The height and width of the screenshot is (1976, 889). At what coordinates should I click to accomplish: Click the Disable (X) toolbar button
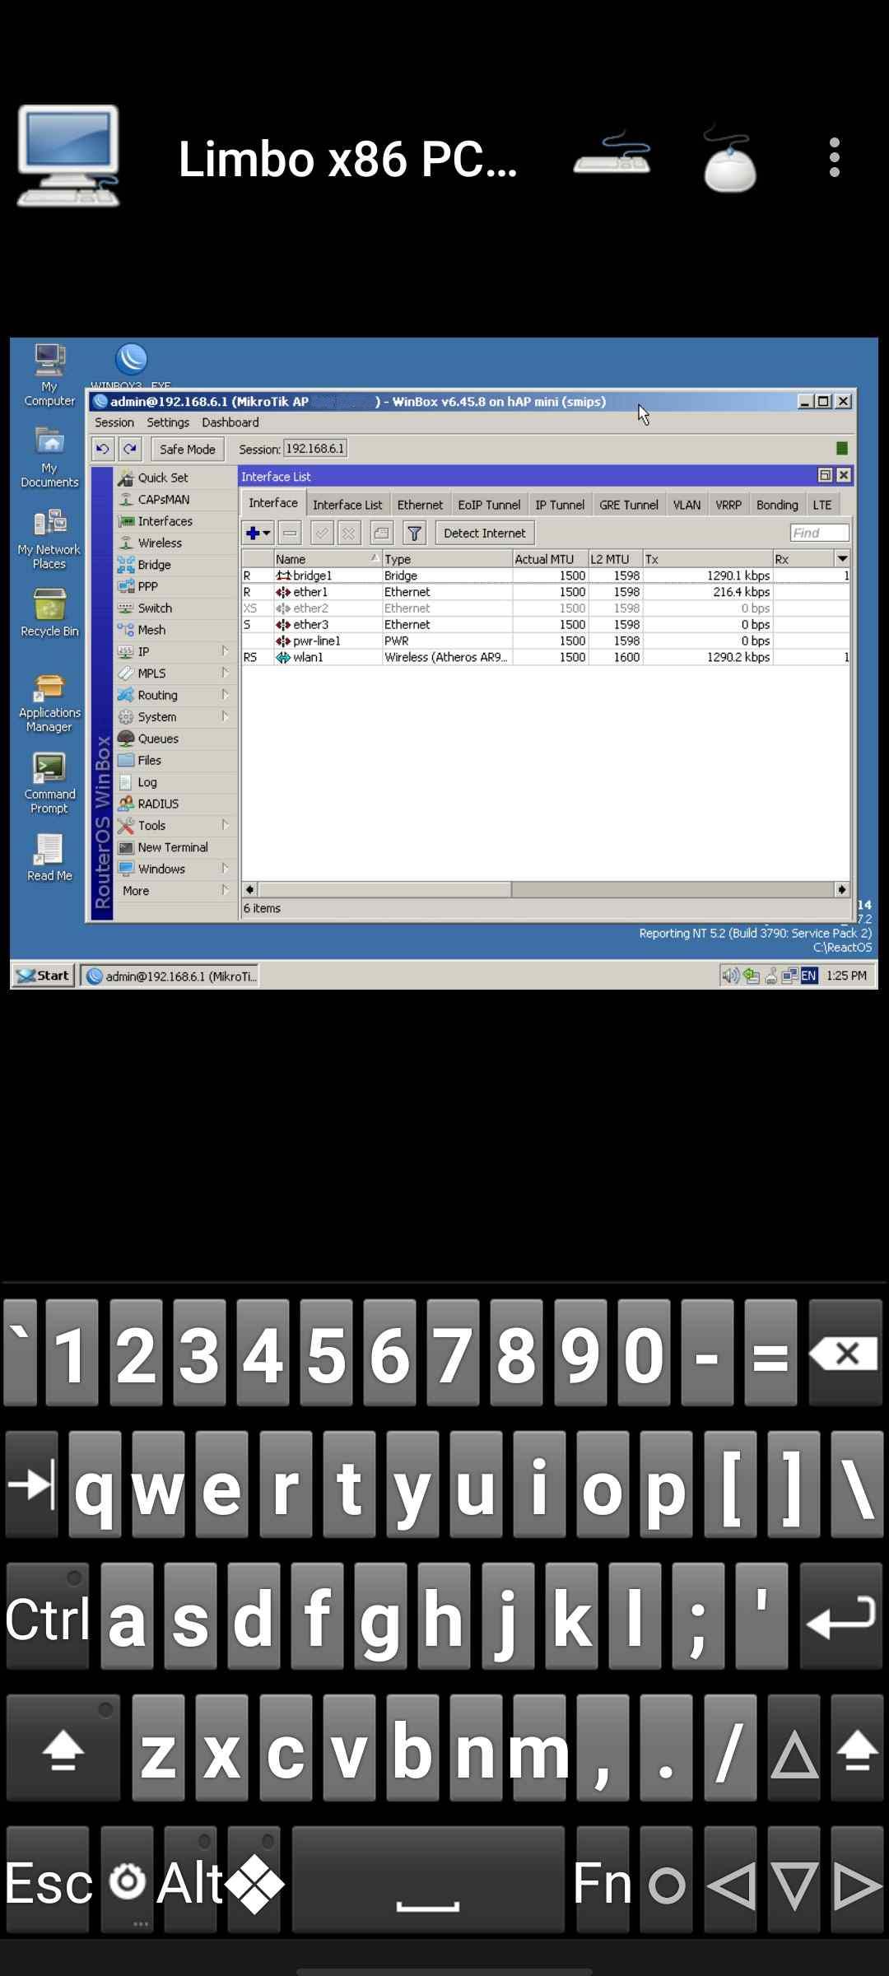[349, 534]
